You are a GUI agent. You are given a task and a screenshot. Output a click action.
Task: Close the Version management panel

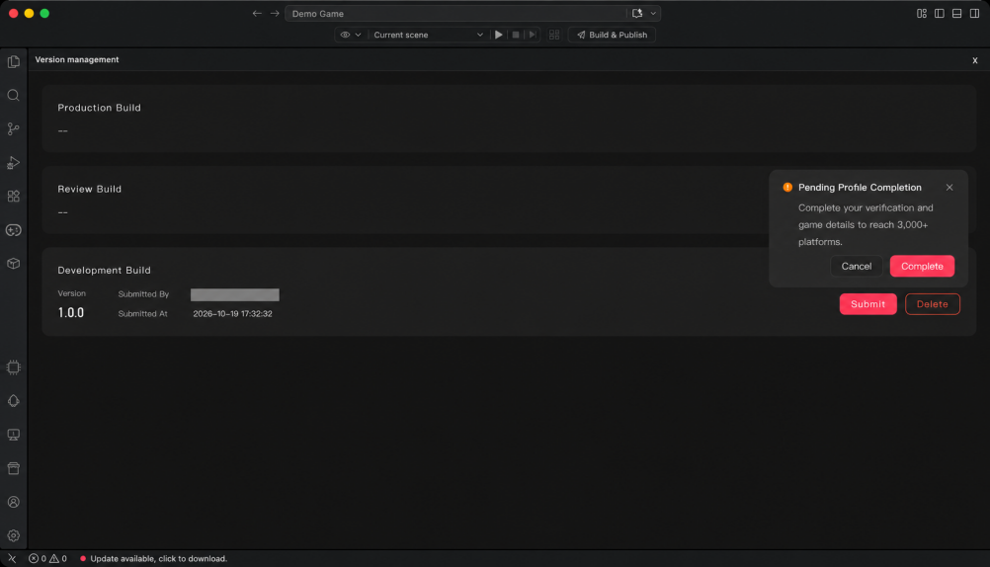click(x=975, y=60)
